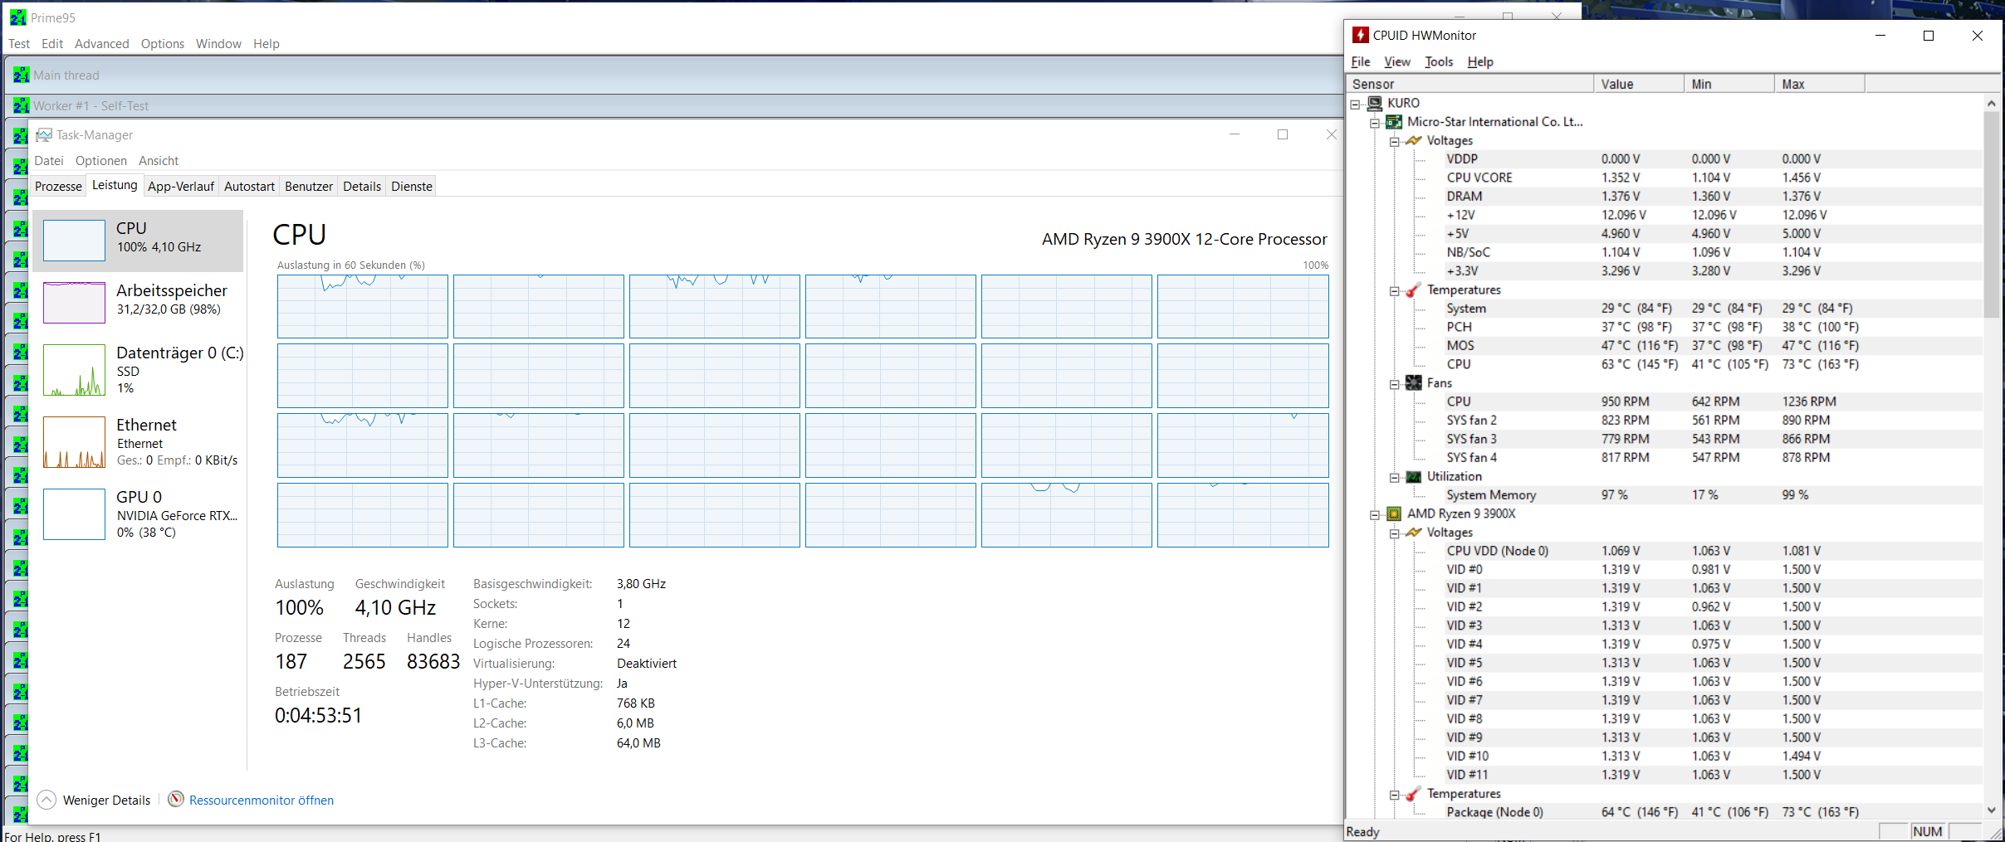The height and width of the screenshot is (842, 2005).
Task: Click the AMD Ryzen 9 3900X processor icon
Action: tap(1395, 513)
